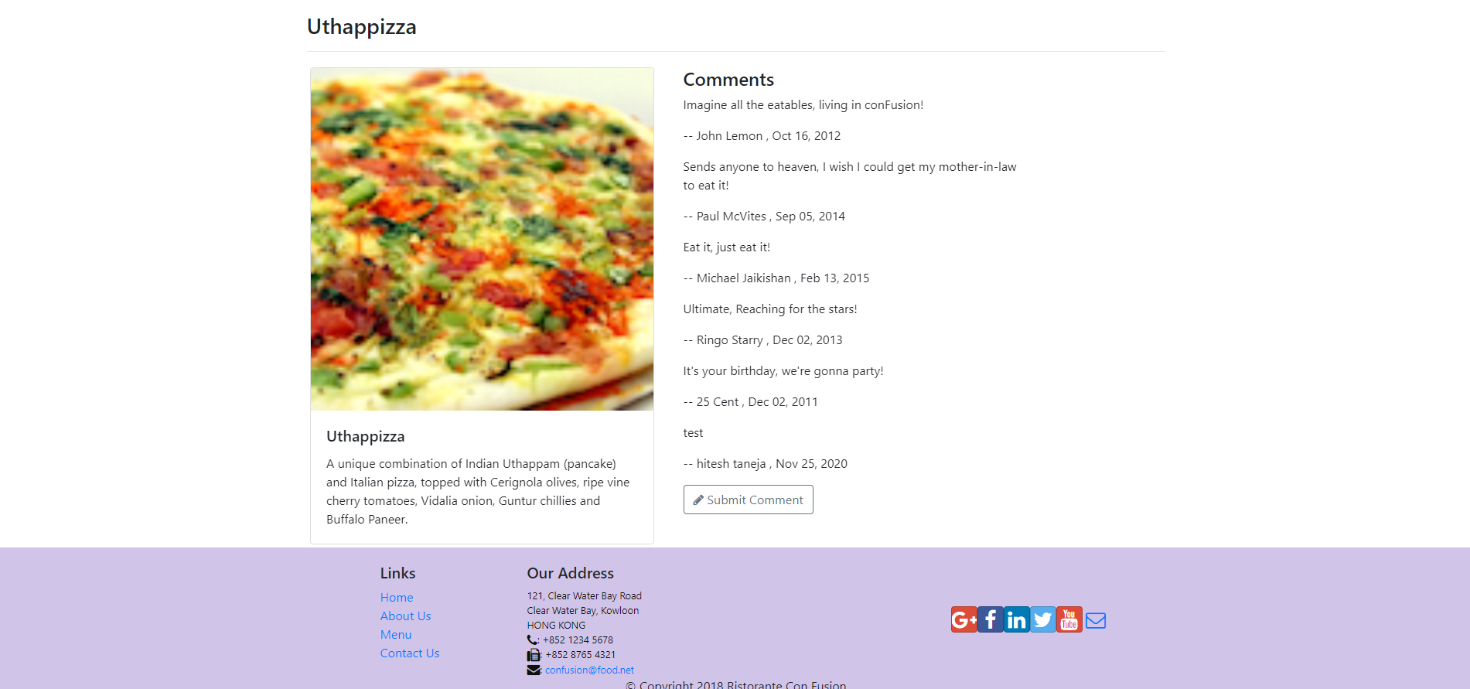The image size is (1470, 689).
Task: Click the Uthappizza dish photo
Action: 482,239
